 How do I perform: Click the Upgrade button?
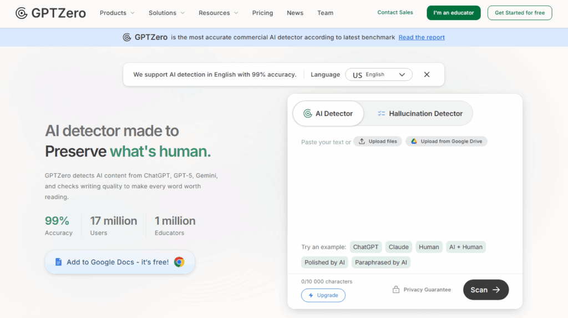click(323, 295)
